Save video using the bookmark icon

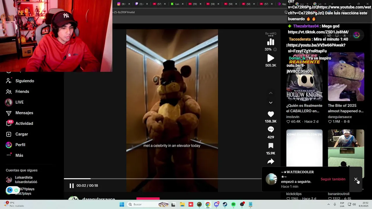click(x=271, y=146)
